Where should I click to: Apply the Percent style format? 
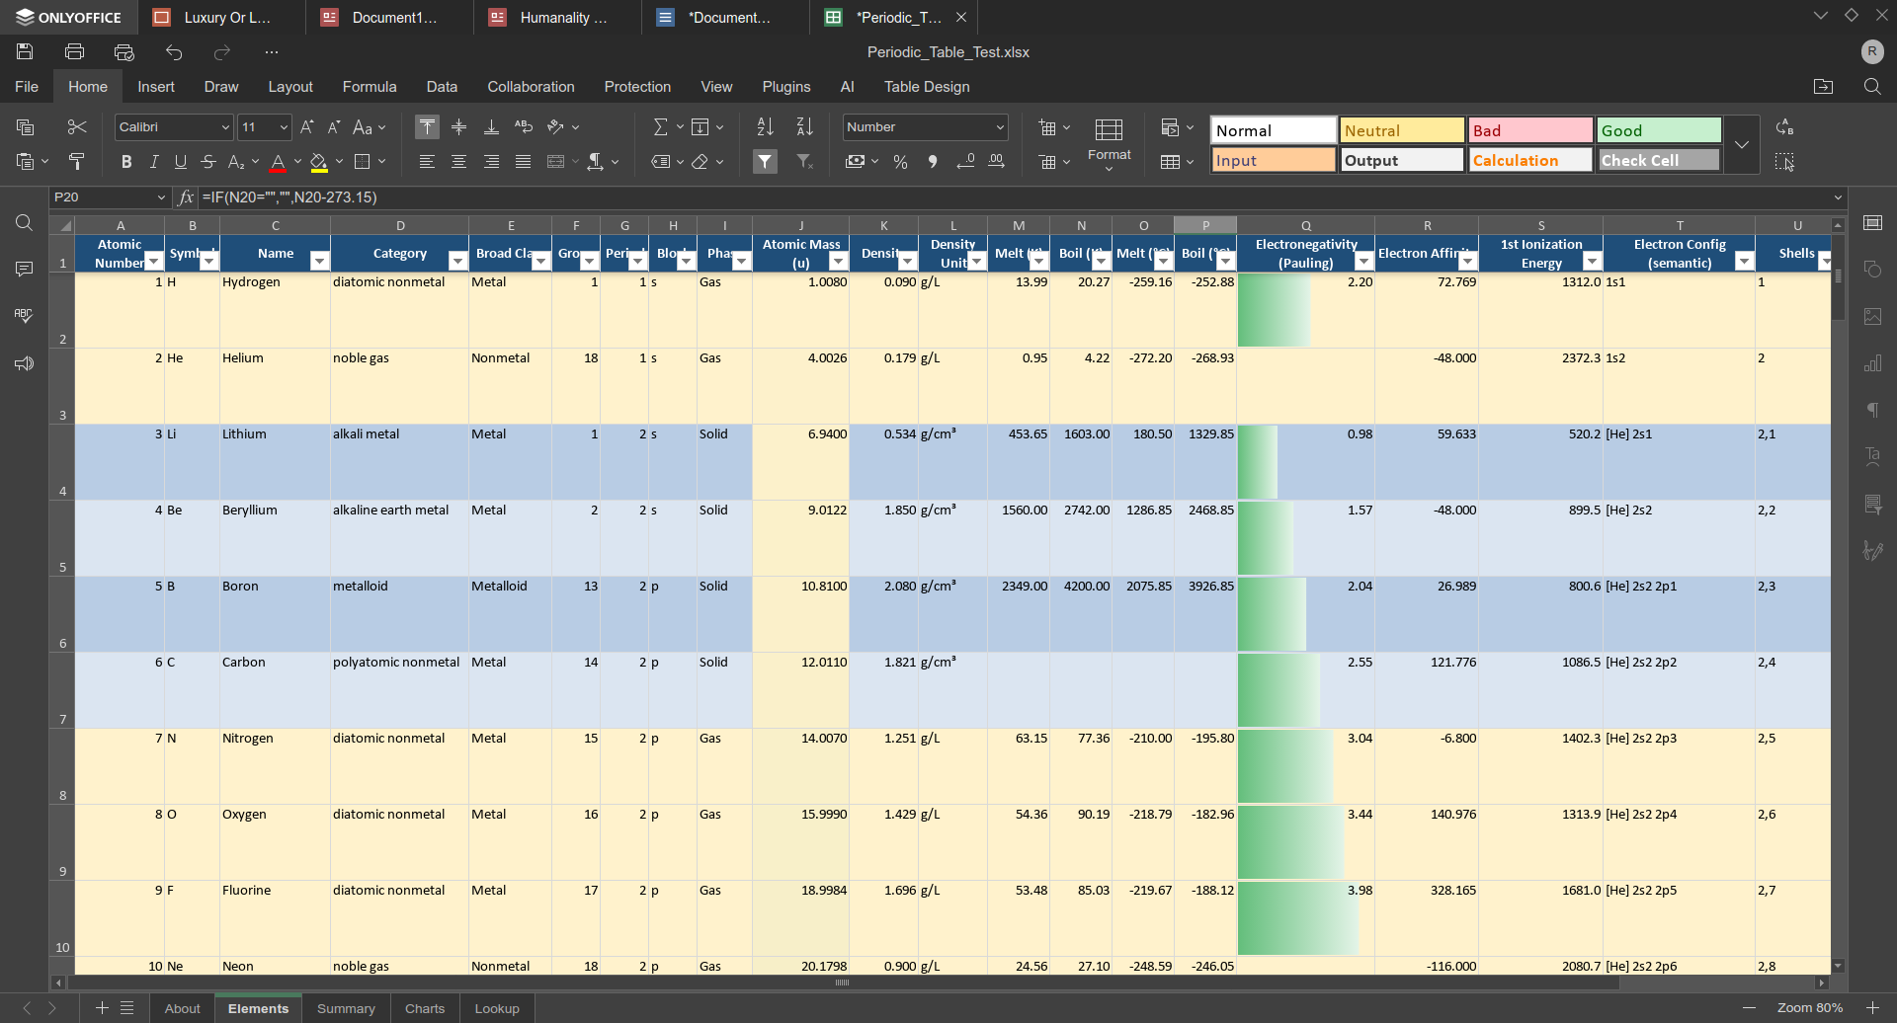coord(900,162)
